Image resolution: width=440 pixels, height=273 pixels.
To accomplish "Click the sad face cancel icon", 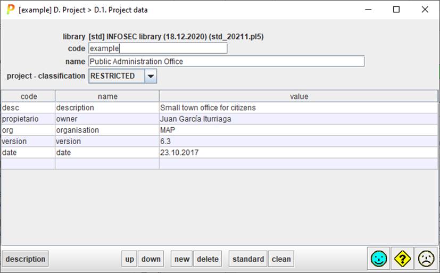I will pos(426,259).
